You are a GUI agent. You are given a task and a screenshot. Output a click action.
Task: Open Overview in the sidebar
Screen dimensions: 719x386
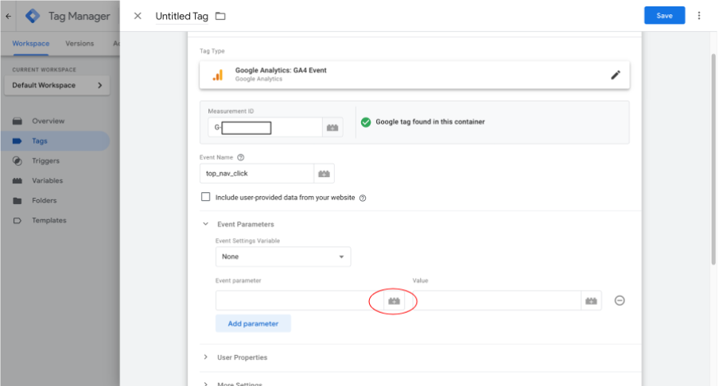[x=49, y=122]
